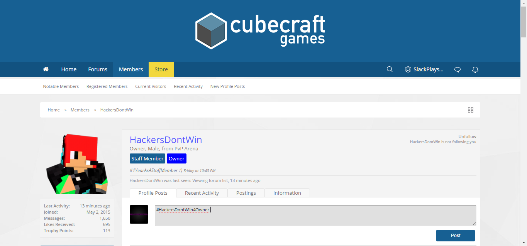Click Home breadcrumb link
This screenshot has height=246, width=527.
pos(54,110)
